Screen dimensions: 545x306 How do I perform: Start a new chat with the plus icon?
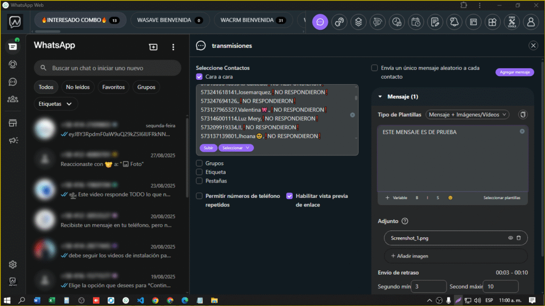(153, 47)
